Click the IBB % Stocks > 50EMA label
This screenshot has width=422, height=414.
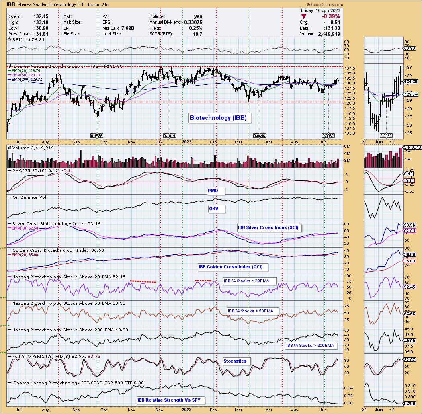tap(252, 311)
